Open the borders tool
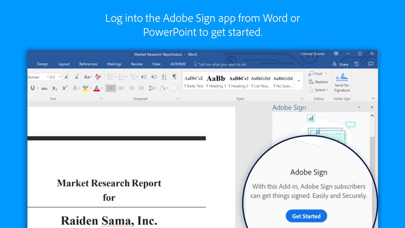Image resolution: width=405 pixels, height=228 pixels. pyautogui.click(x=173, y=88)
